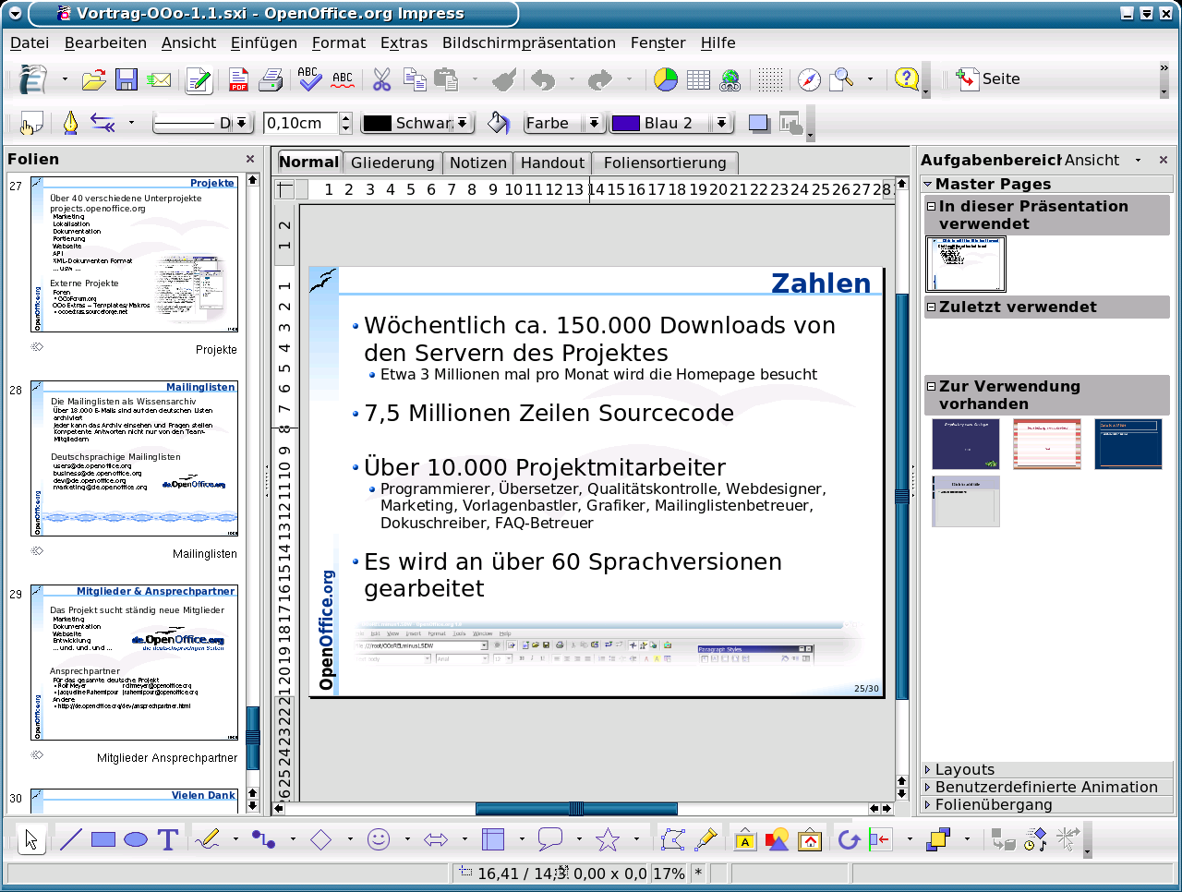Open the line color Schwarz dropdown

[463, 123]
